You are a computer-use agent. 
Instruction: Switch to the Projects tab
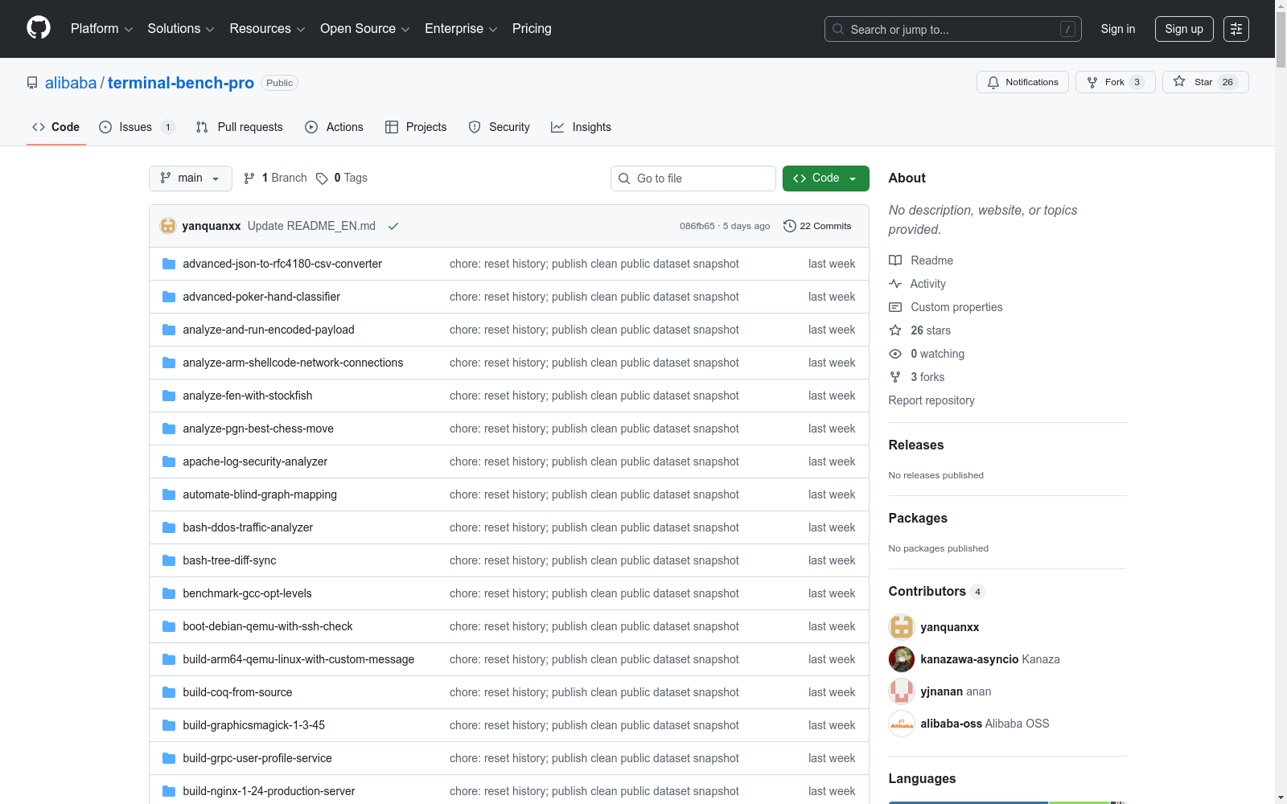(416, 127)
